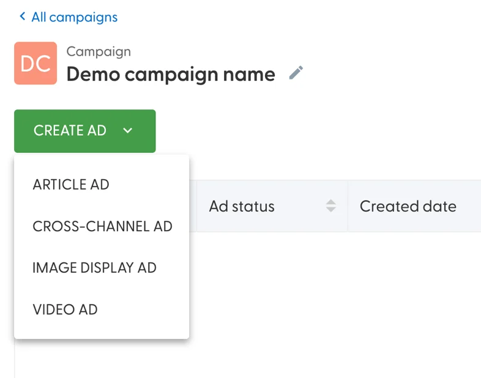
Task: Click the Demo campaign name title
Action: [171, 75]
